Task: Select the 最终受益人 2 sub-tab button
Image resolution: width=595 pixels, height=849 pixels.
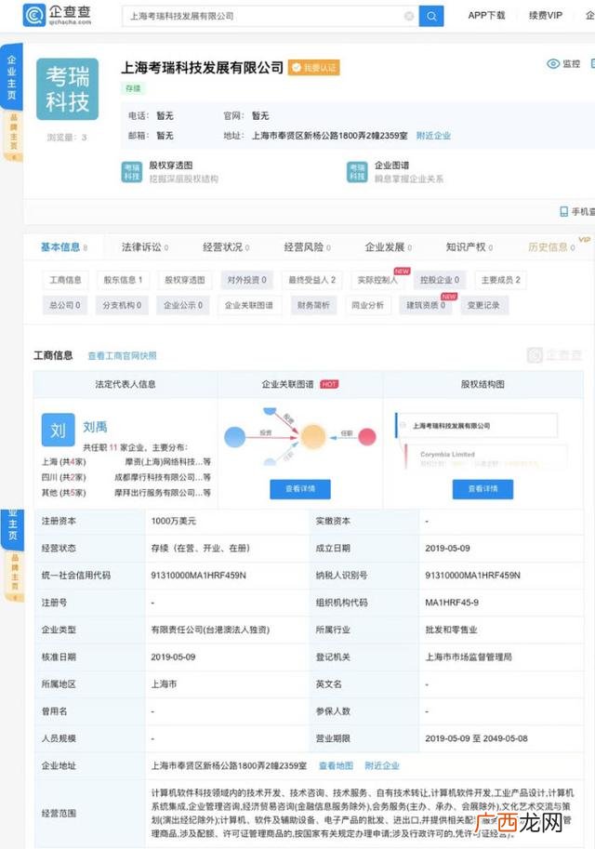Action: pos(311,279)
